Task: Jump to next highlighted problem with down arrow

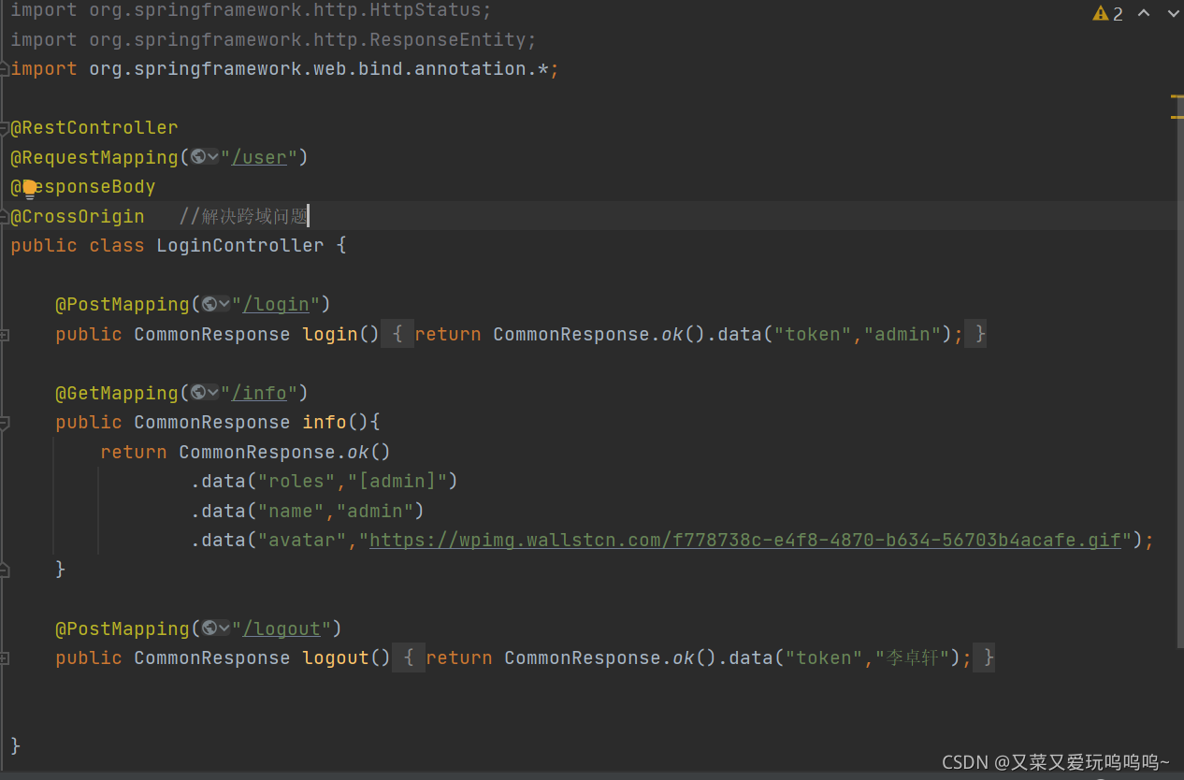Action: coord(1172,13)
